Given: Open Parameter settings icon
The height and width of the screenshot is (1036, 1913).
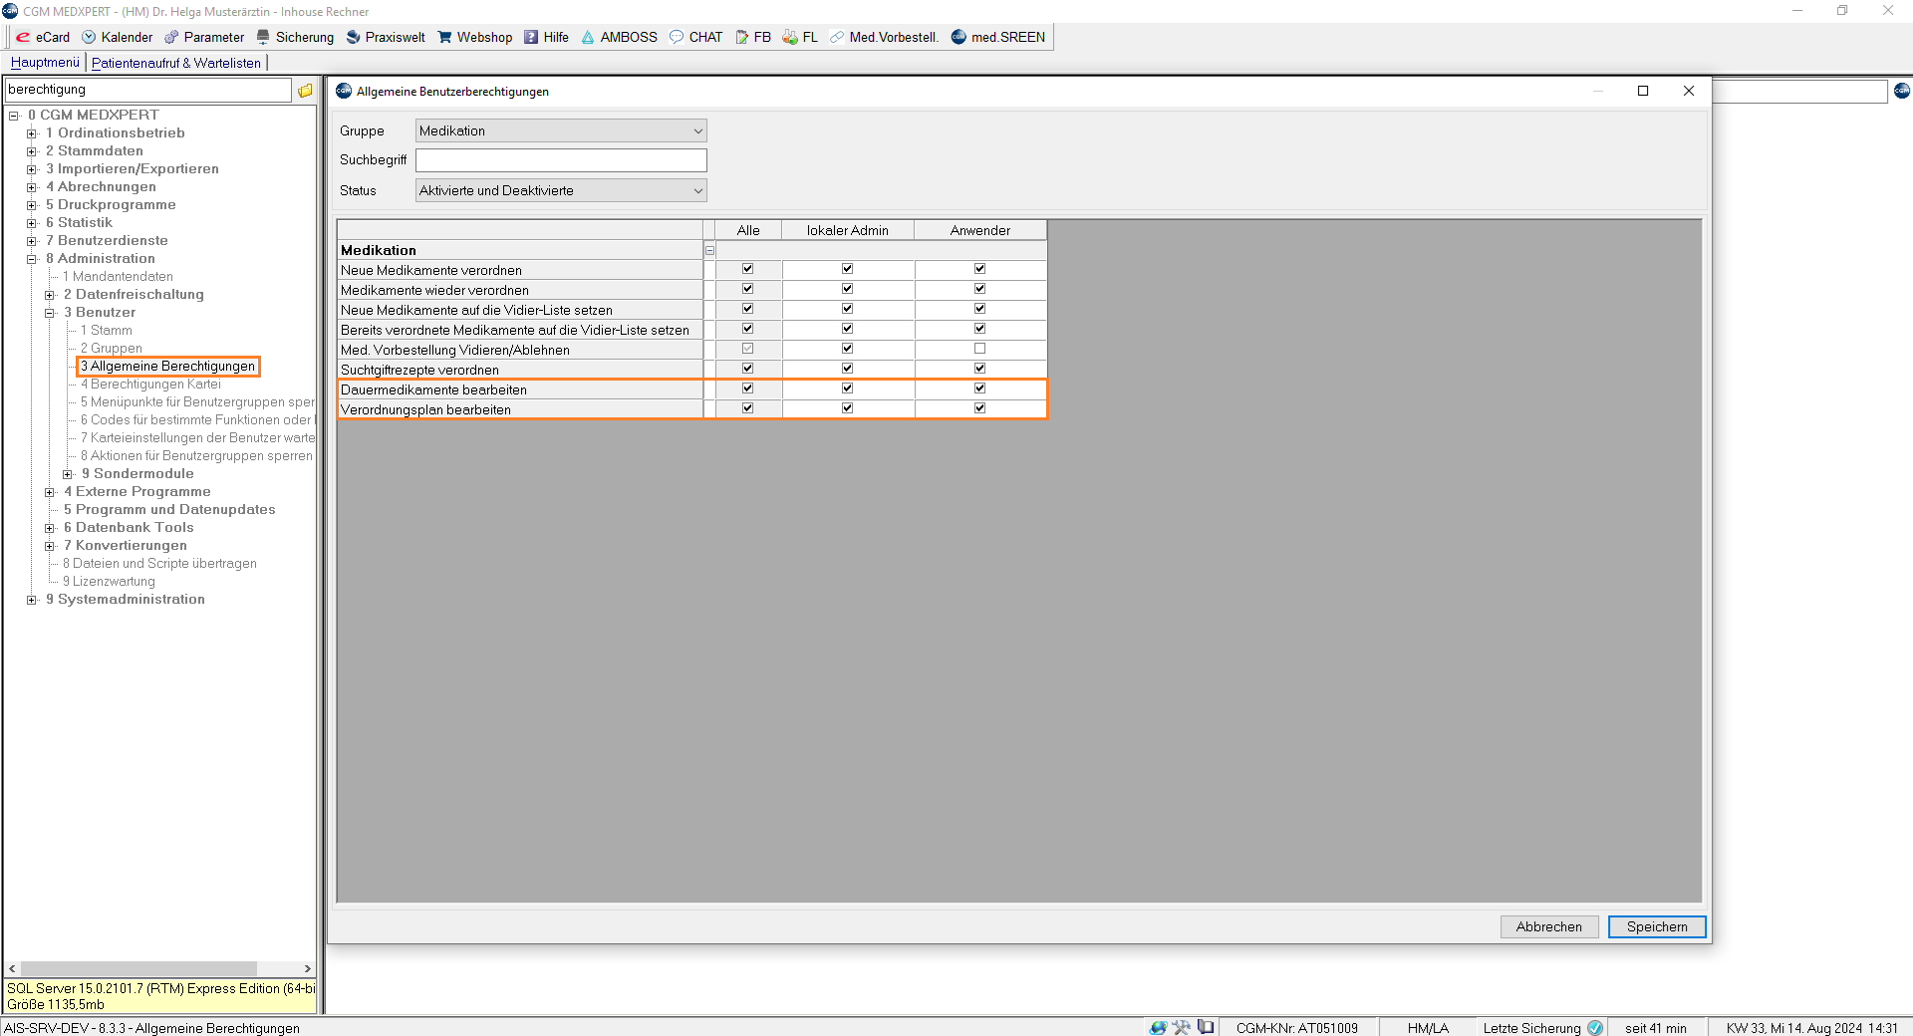Looking at the screenshot, I should point(171,37).
